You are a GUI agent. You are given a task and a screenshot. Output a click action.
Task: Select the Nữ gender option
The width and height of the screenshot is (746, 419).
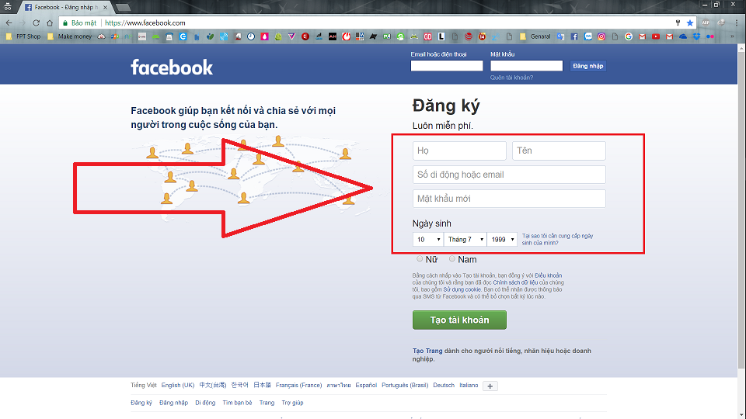[x=420, y=259]
